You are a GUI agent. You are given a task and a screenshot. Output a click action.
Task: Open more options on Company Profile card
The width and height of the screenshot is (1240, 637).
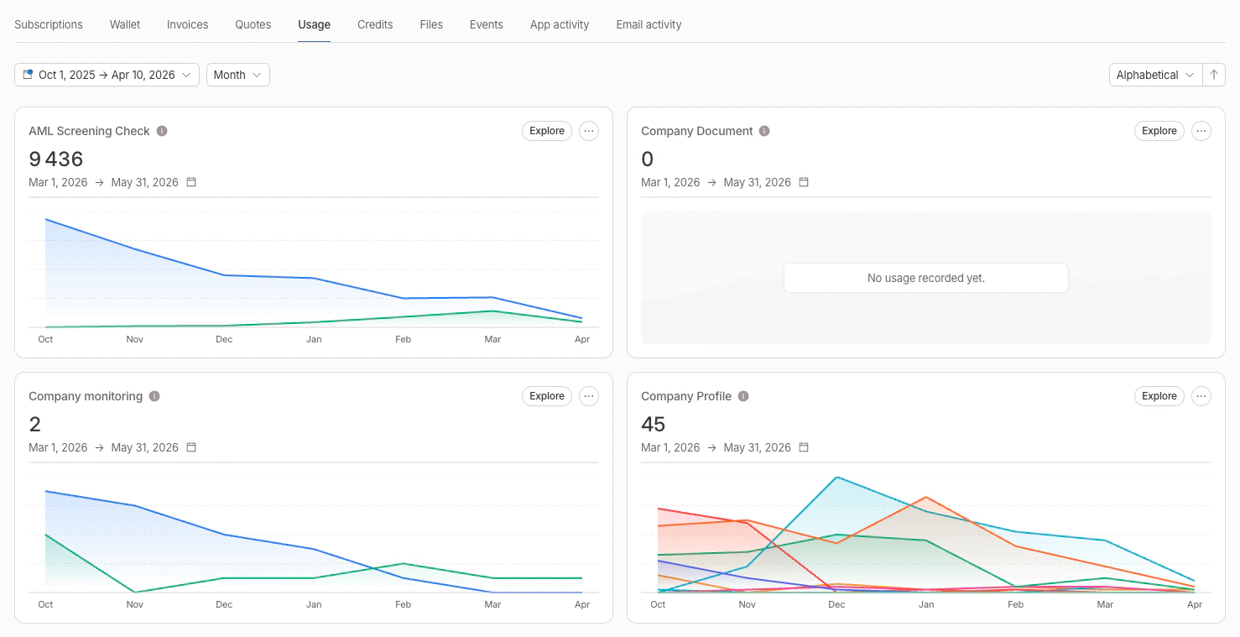click(1201, 396)
